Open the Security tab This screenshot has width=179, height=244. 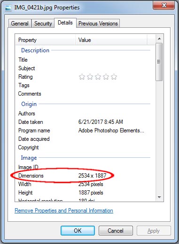coord(43,24)
